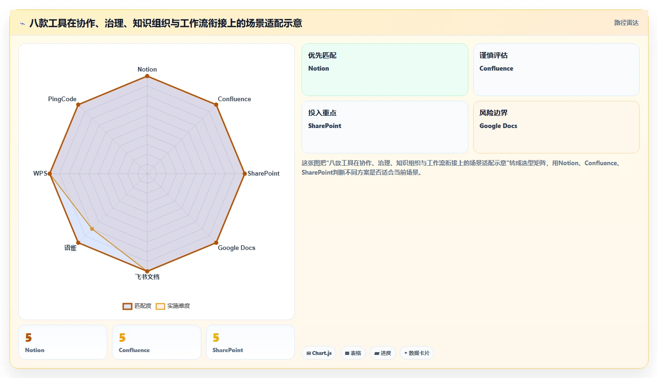Click the dark-orange 语雀 point on outer ring

pos(78,243)
